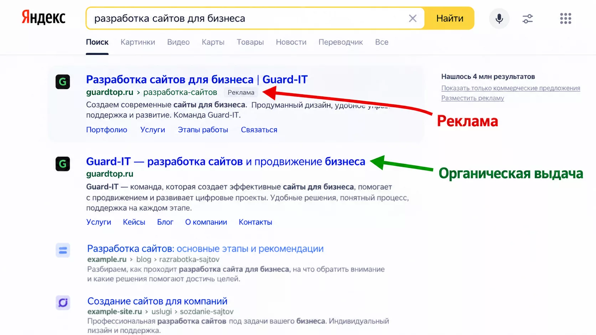Click guardtop.ru URL under the organic result
This screenshot has height=335, width=596.
point(109,174)
